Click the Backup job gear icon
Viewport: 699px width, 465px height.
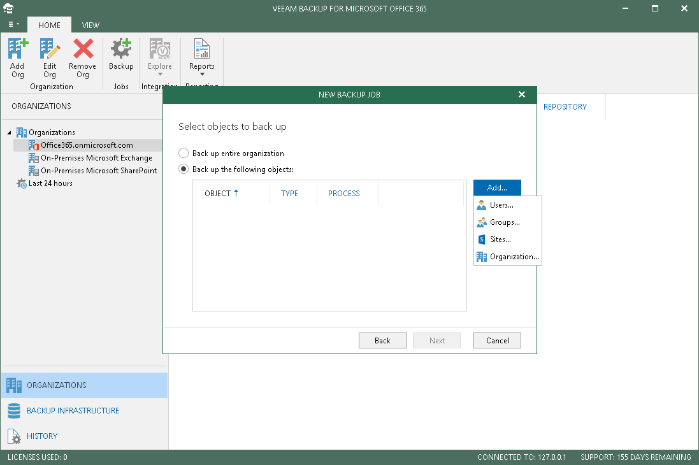pos(121,48)
